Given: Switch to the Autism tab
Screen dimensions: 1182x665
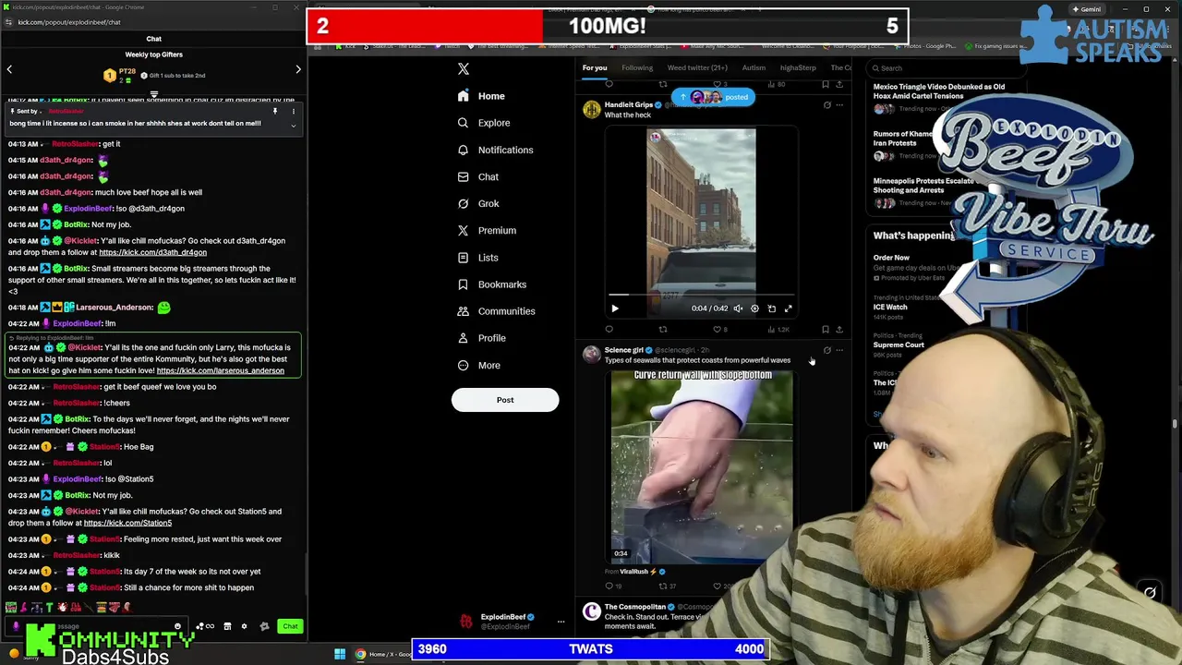Looking at the screenshot, I should (x=754, y=67).
